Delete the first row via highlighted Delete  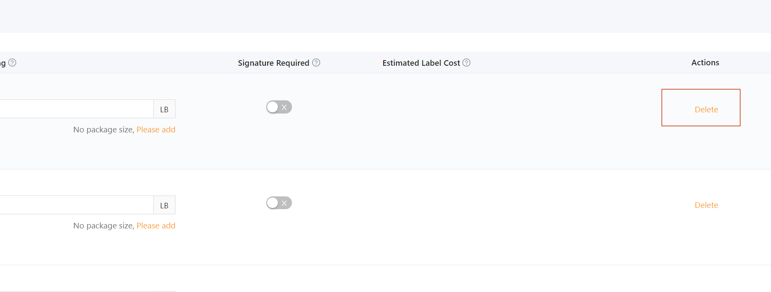point(706,109)
